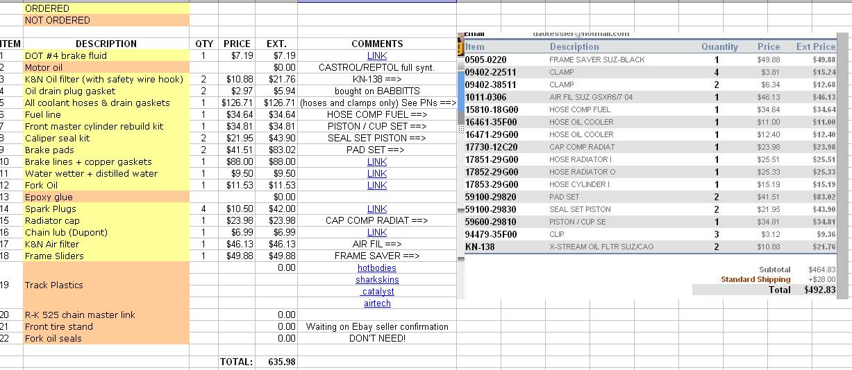852x370 pixels.
Task: Click the Quantity header in the order table
Action: point(719,46)
